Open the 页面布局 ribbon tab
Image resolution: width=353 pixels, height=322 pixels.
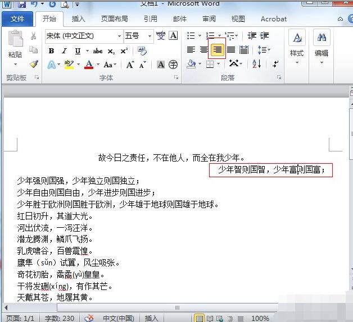pos(114,19)
